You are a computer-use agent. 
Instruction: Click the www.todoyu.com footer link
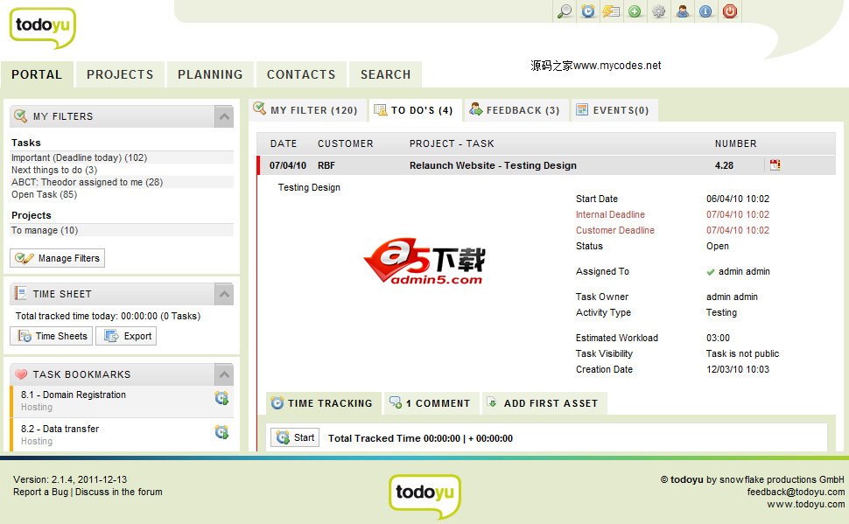click(x=806, y=505)
